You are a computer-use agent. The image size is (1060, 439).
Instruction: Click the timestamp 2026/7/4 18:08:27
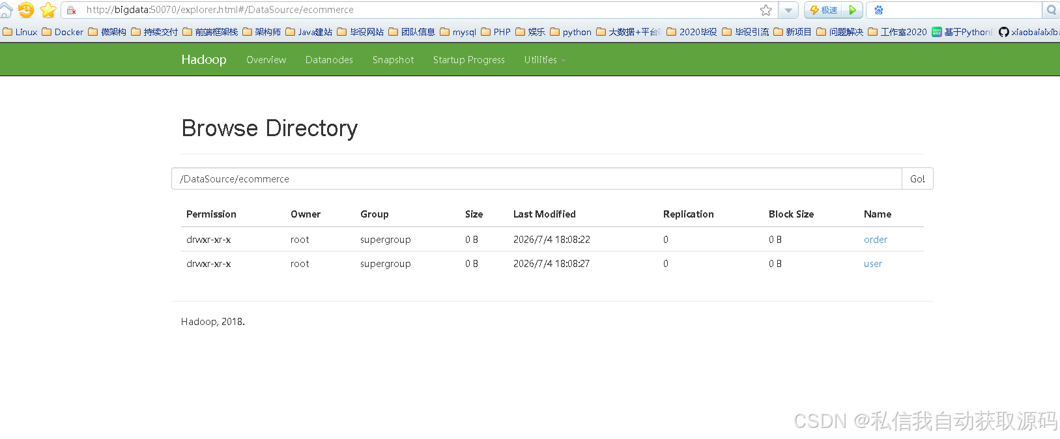click(552, 264)
